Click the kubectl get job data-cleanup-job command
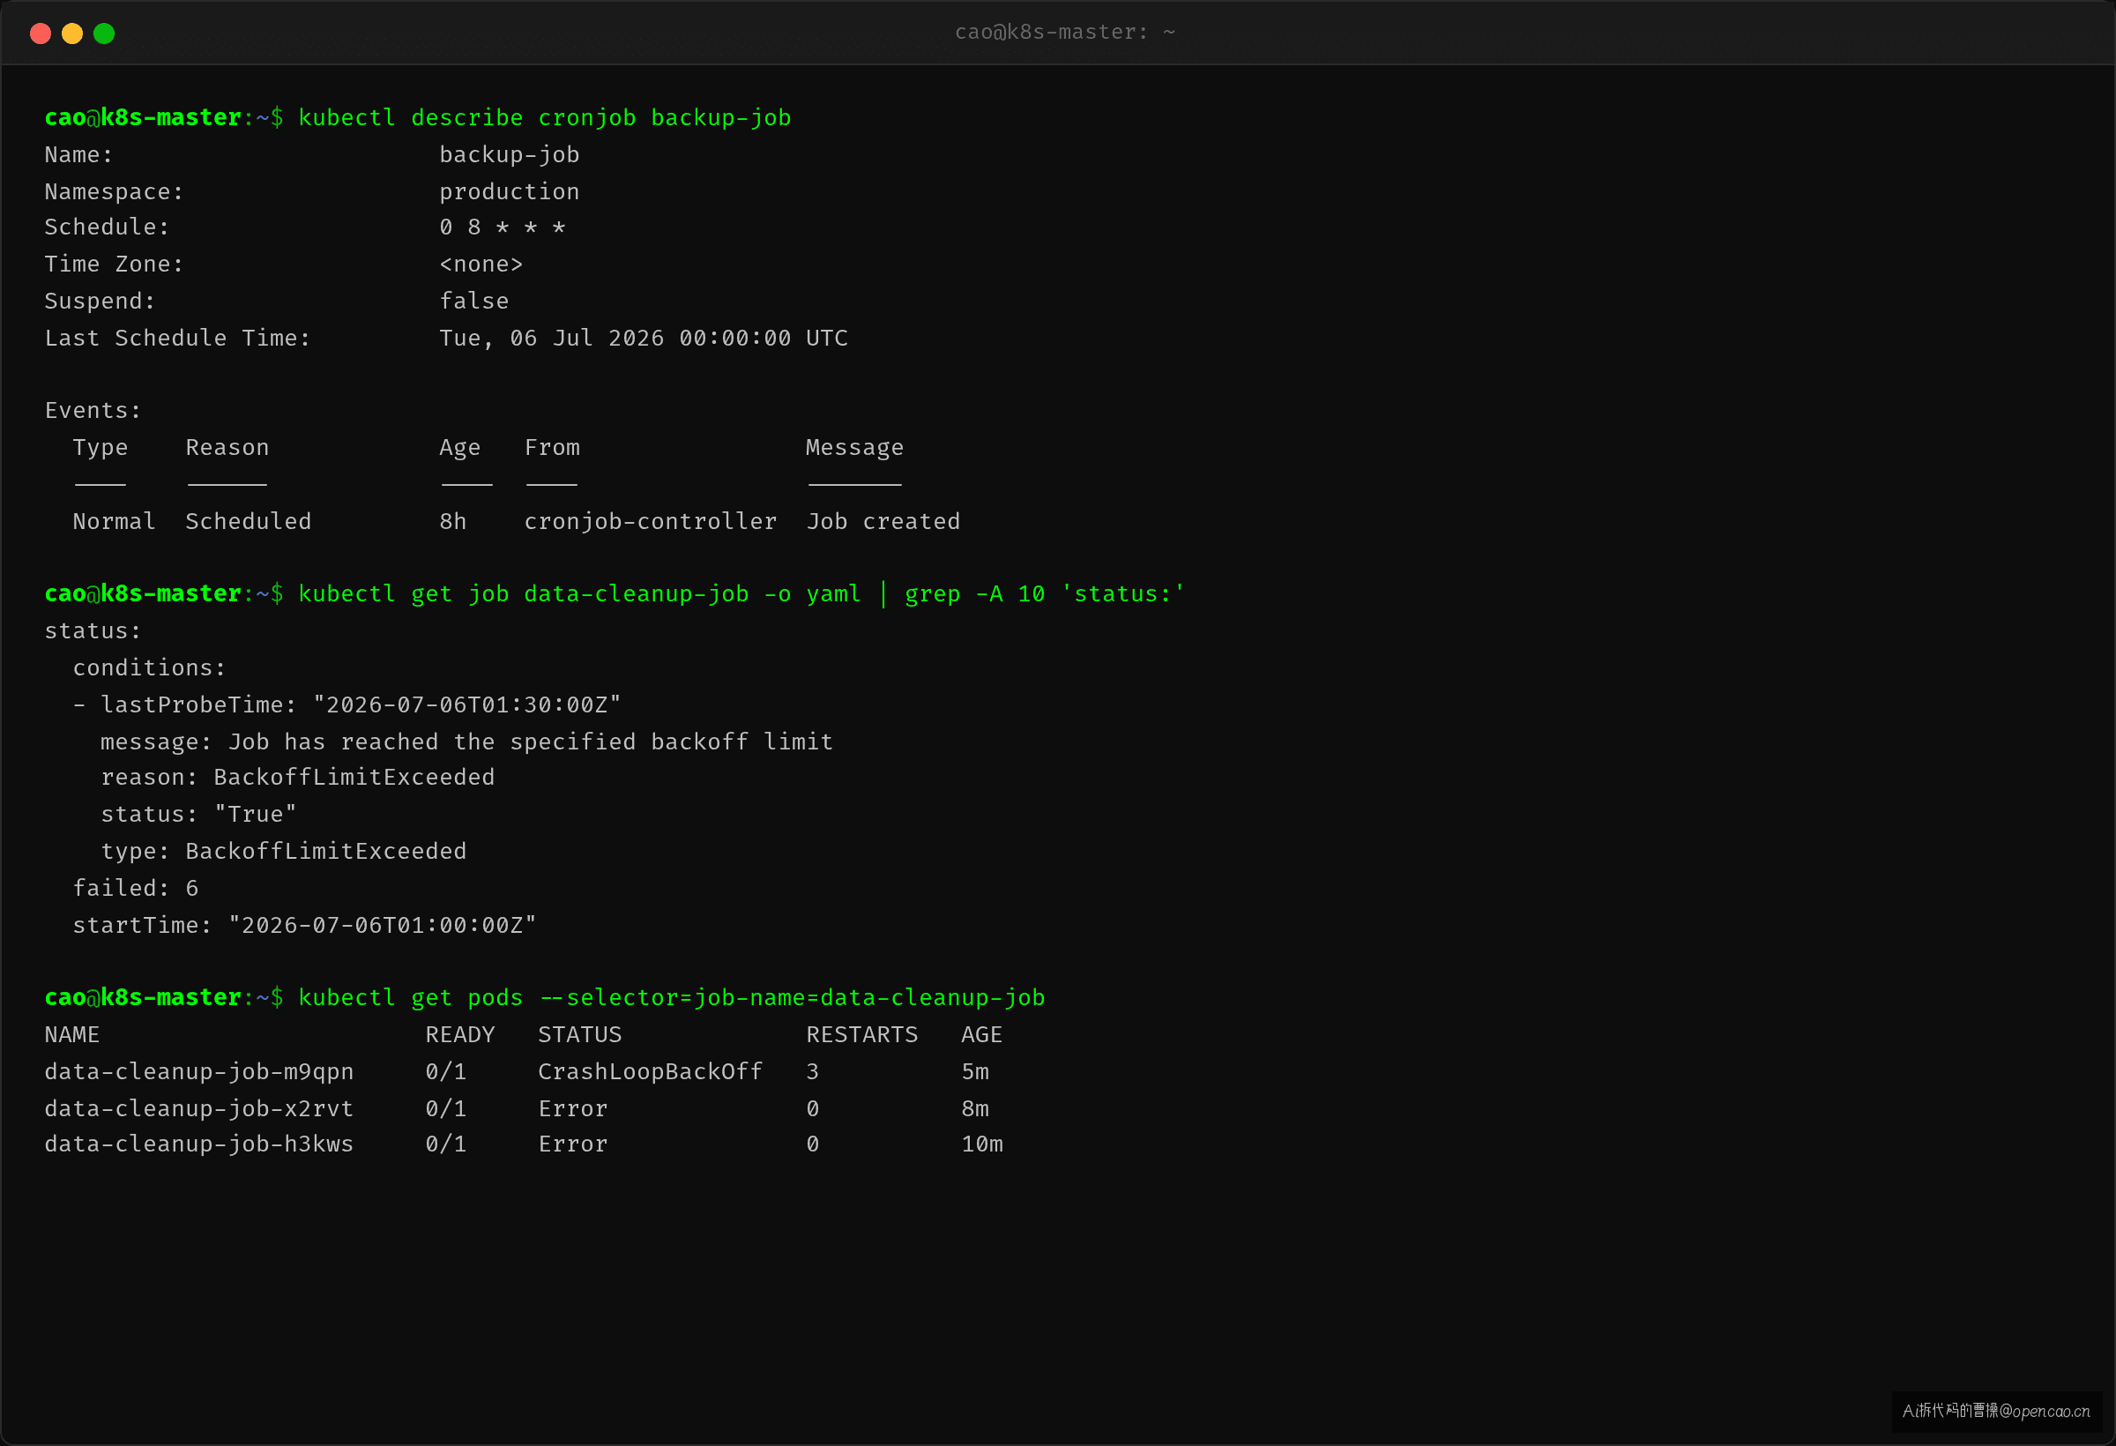Screen dimensions: 2116x1446 point(741,593)
